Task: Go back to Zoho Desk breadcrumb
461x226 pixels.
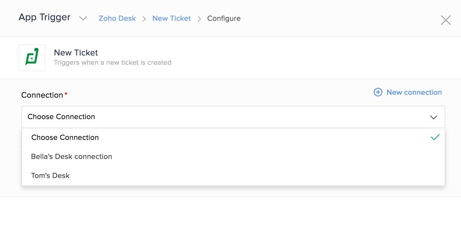Action: coord(117,18)
